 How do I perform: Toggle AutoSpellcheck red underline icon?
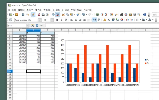(58, 15)
